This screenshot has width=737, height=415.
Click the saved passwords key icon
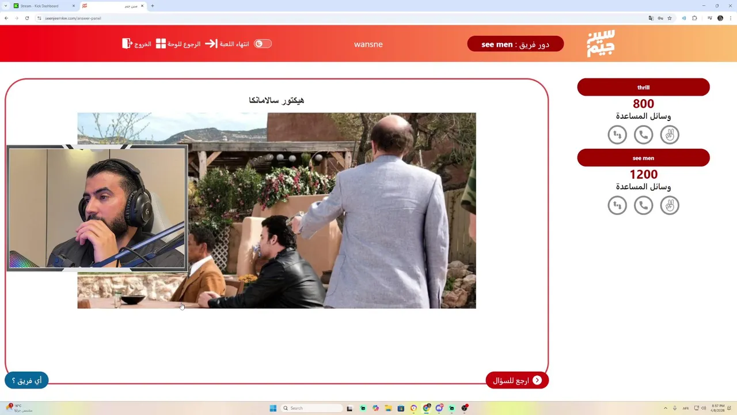click(660, 18)
